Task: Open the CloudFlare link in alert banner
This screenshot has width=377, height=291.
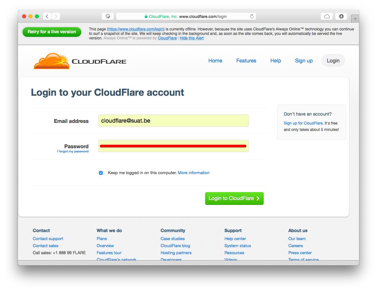Action: pyautogui.click(x=167, y=38)
